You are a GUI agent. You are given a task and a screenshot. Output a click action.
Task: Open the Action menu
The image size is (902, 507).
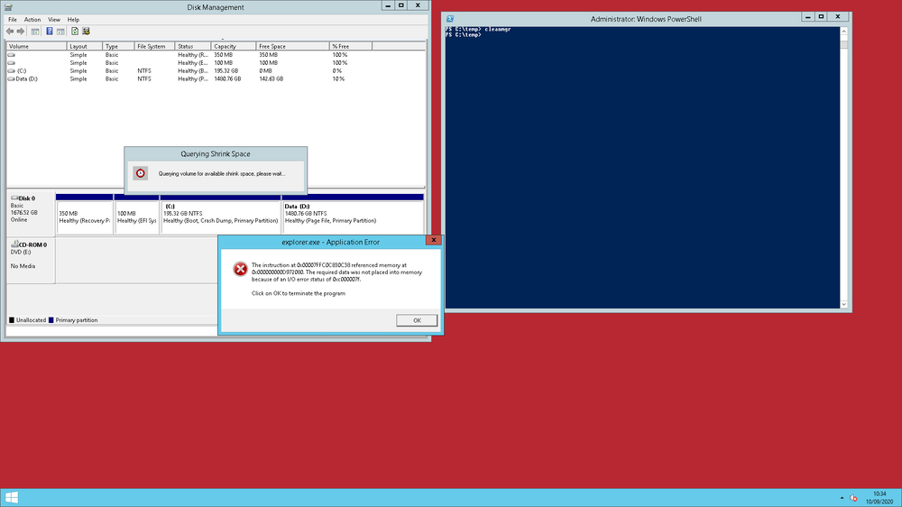[x=32, y=20]
